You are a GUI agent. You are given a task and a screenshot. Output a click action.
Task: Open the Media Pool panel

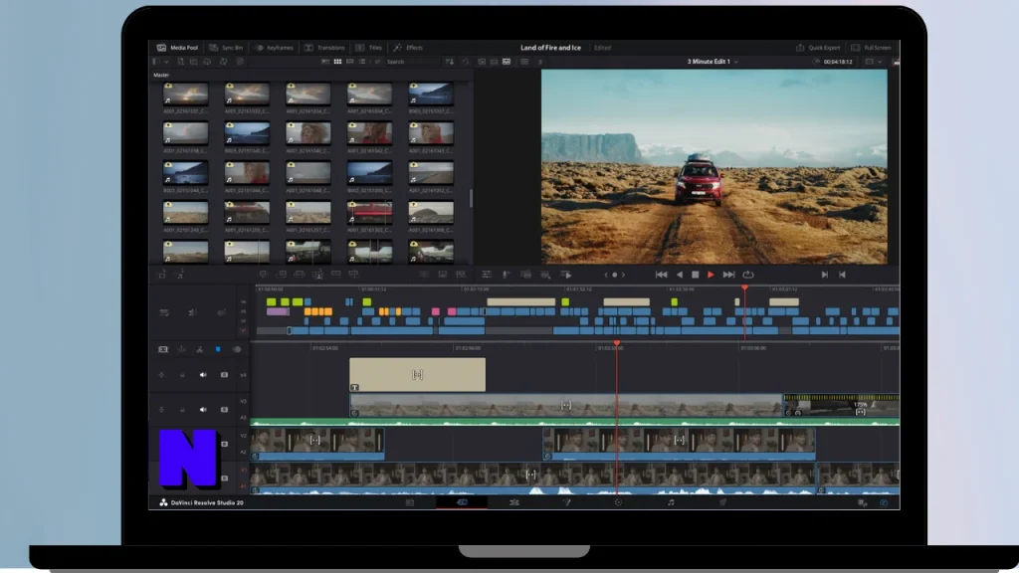177,48
